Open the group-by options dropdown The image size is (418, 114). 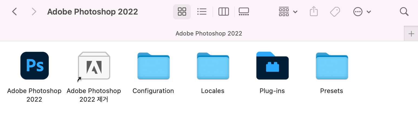point(288,12)
